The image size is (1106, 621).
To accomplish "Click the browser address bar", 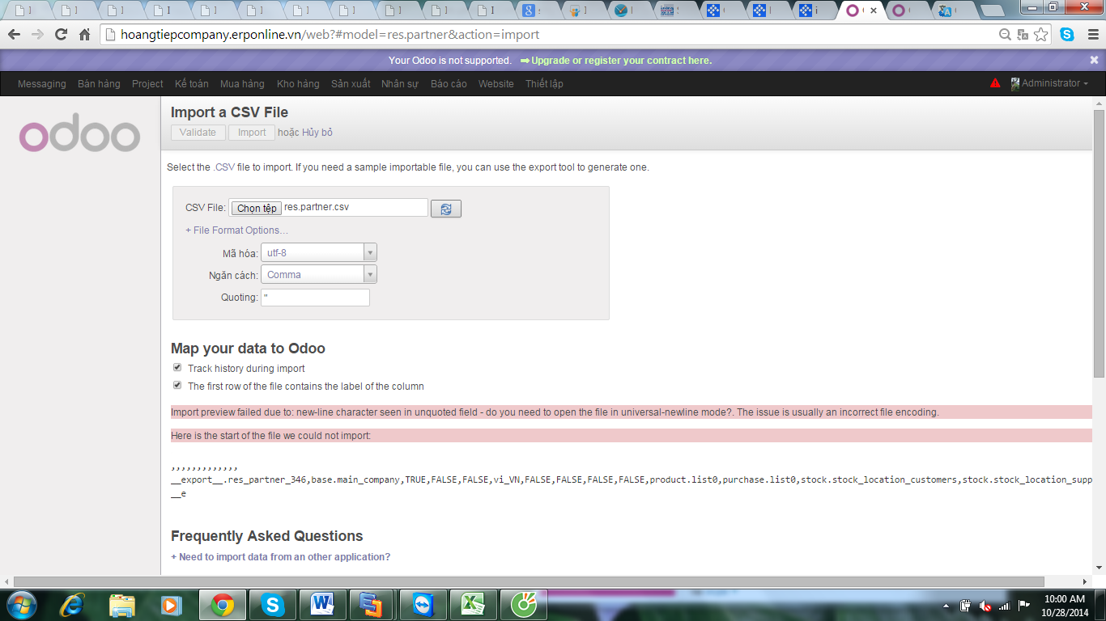I will pyautogui.click(x=551, y=35).
